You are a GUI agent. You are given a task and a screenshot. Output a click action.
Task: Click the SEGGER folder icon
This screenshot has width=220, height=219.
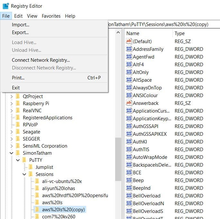[x=18, y=139]
